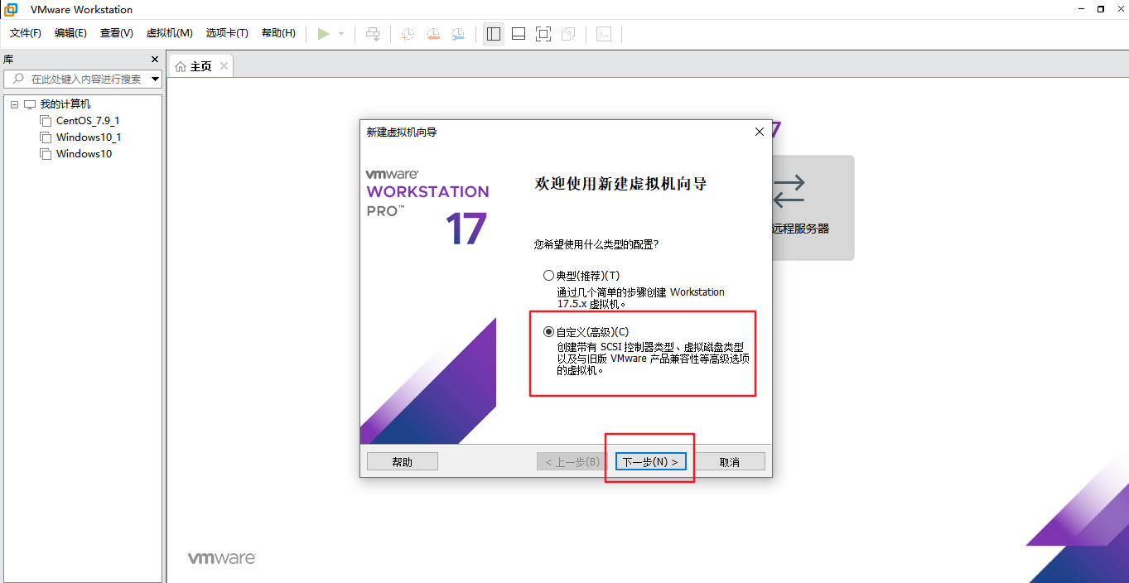Screen dimensions: 1129x583
Task: Send Ctrl+Alt+Del using toolbar icon
Action: [x=373, y=34]
